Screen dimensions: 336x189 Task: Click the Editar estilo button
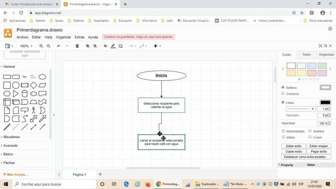(x=293, y=146)
